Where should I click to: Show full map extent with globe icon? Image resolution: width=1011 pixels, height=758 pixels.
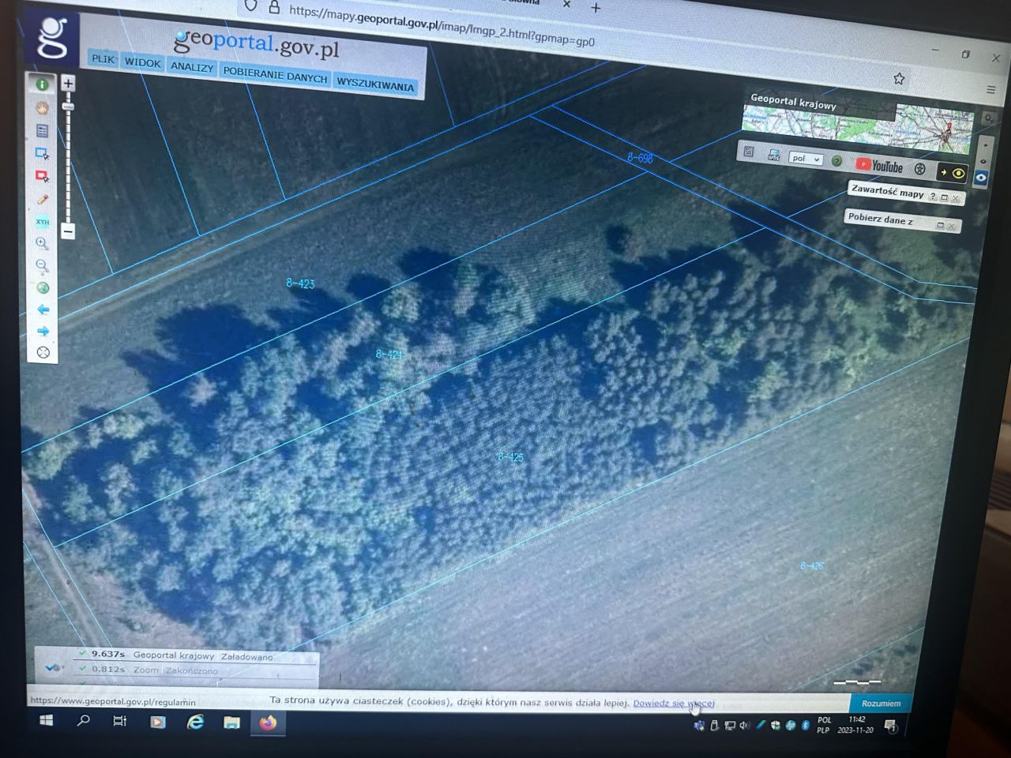43,288
